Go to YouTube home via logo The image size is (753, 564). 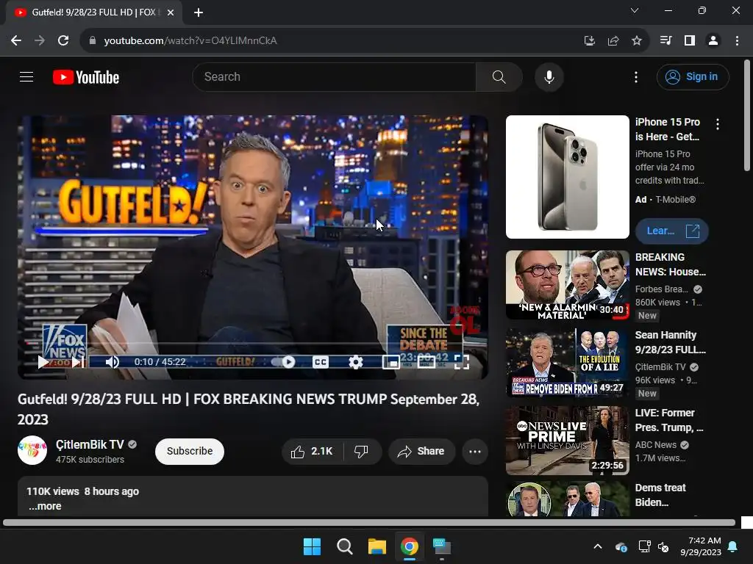[x=86, y=77]
